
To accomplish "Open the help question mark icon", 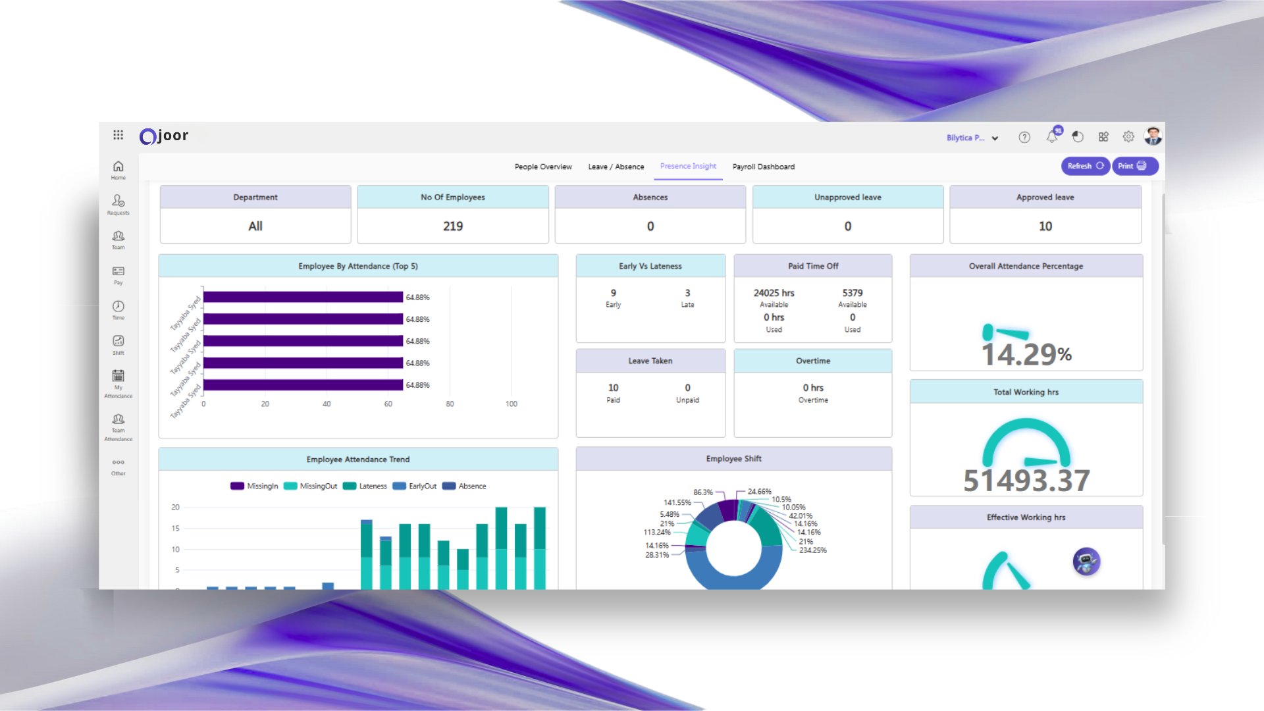I will pos(1024,137).
